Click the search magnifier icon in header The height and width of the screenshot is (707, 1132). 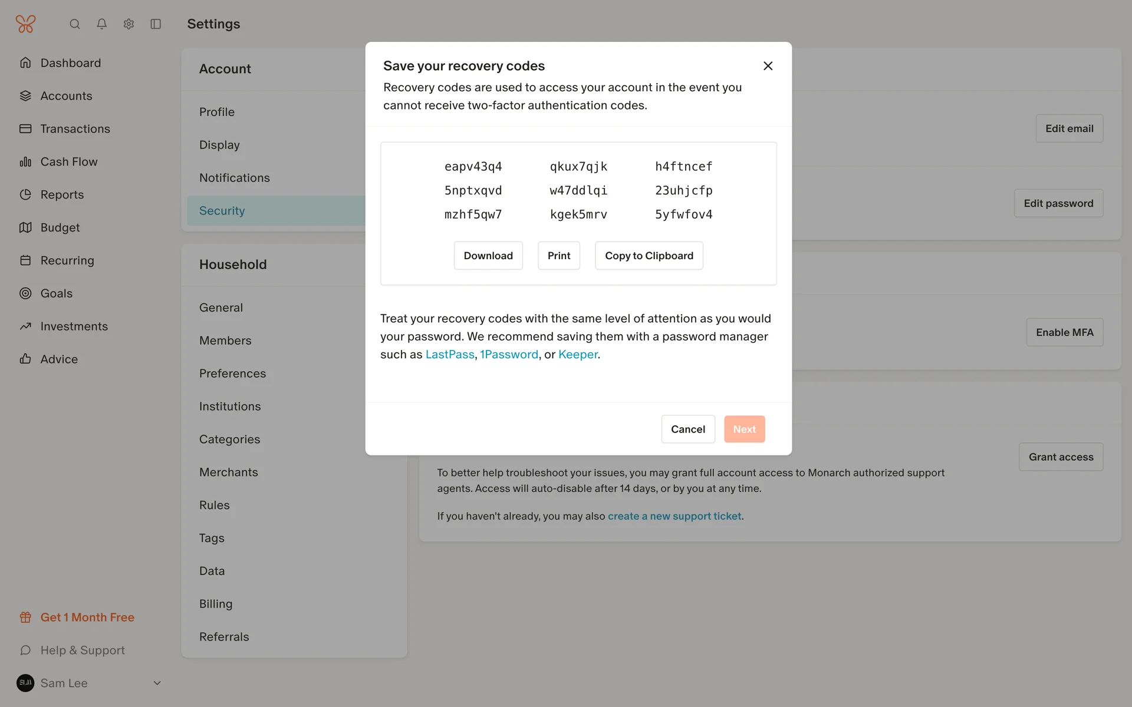click(x=74, y=24)
